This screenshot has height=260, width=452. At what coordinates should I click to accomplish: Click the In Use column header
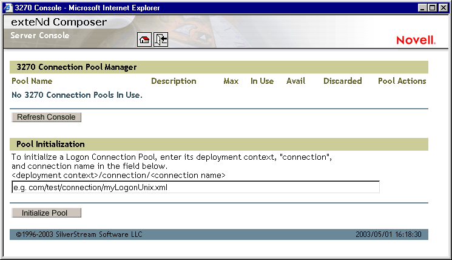click(x=262, y=81)
